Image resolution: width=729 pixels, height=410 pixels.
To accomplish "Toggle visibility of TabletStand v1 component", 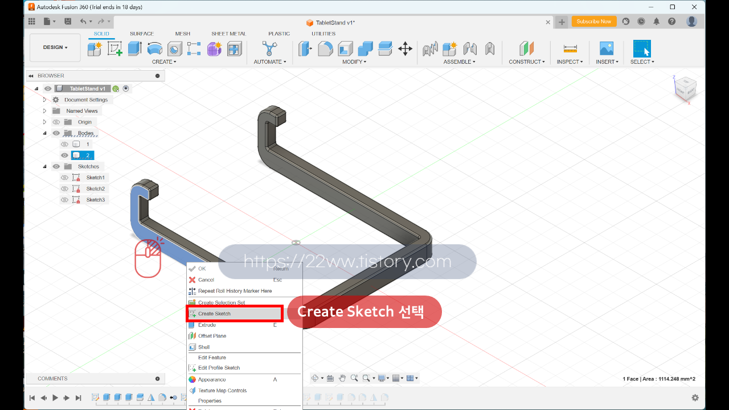I will [48, 89].
